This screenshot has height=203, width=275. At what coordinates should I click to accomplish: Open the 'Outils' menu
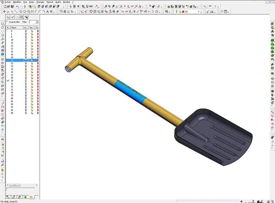click(58, 2)
